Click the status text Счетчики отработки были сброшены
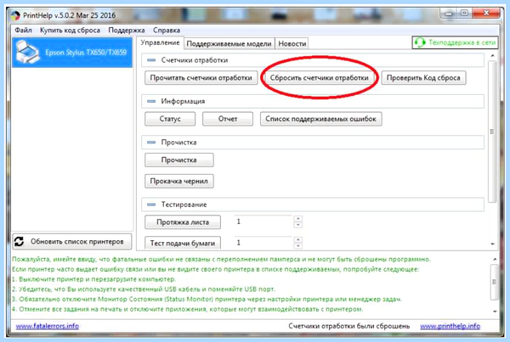Screen dimensions: 510x342 [349, 326]
